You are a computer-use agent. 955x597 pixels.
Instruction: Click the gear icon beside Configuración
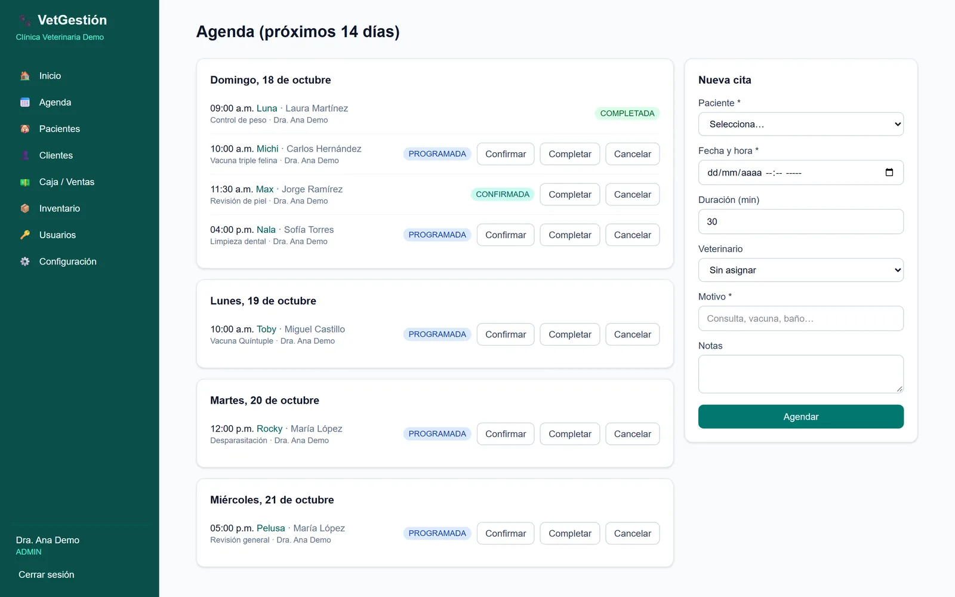pyautogui.click(x=25, y=261)
